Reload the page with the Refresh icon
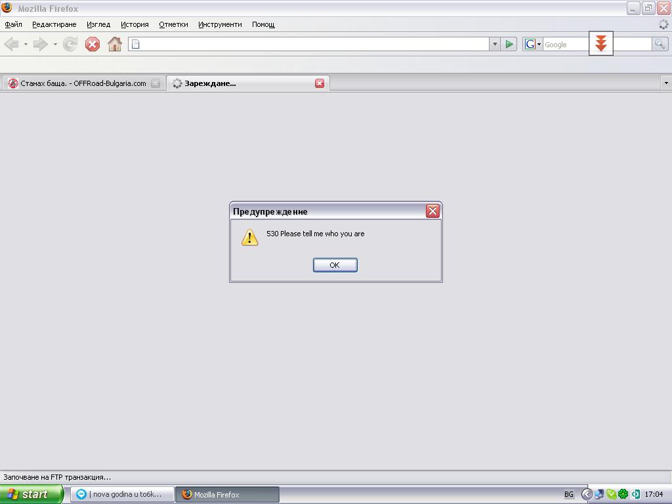 point(70,44)
